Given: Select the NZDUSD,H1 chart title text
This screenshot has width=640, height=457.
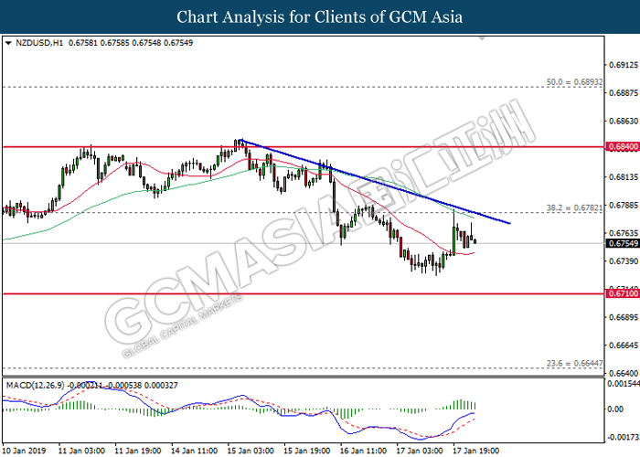Looking at the screenshot, I should 39,43.
